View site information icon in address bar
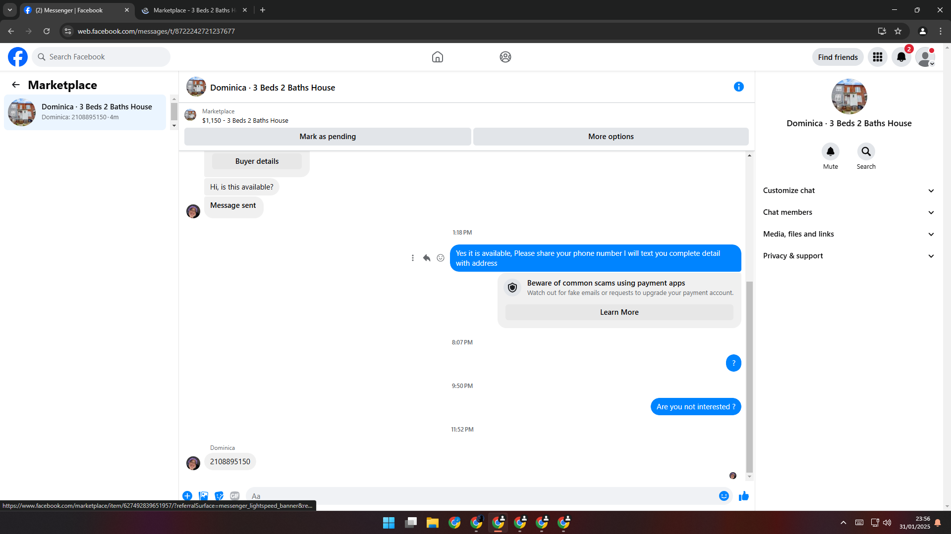 [x=68, y=31]
